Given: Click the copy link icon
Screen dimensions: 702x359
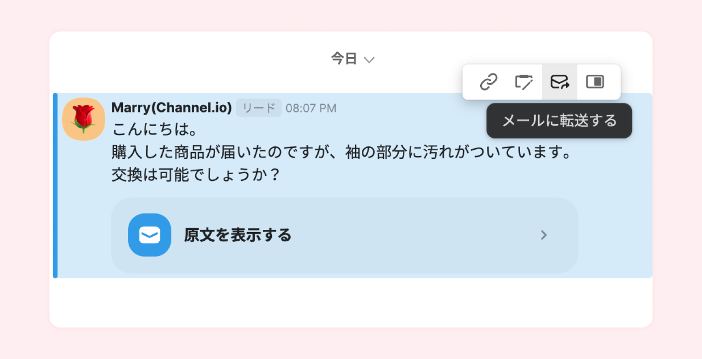Looking at the screenshot, I should 488,82.
